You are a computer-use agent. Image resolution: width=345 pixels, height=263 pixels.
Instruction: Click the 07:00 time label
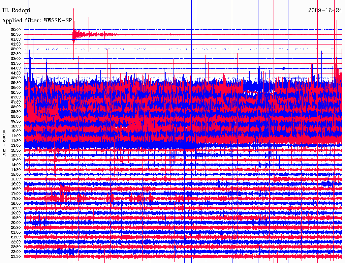[16, 97]
